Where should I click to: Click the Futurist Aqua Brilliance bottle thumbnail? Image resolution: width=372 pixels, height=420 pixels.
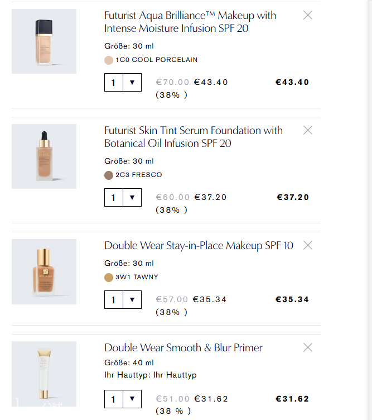pyautogui.click(x=44, y=41)
